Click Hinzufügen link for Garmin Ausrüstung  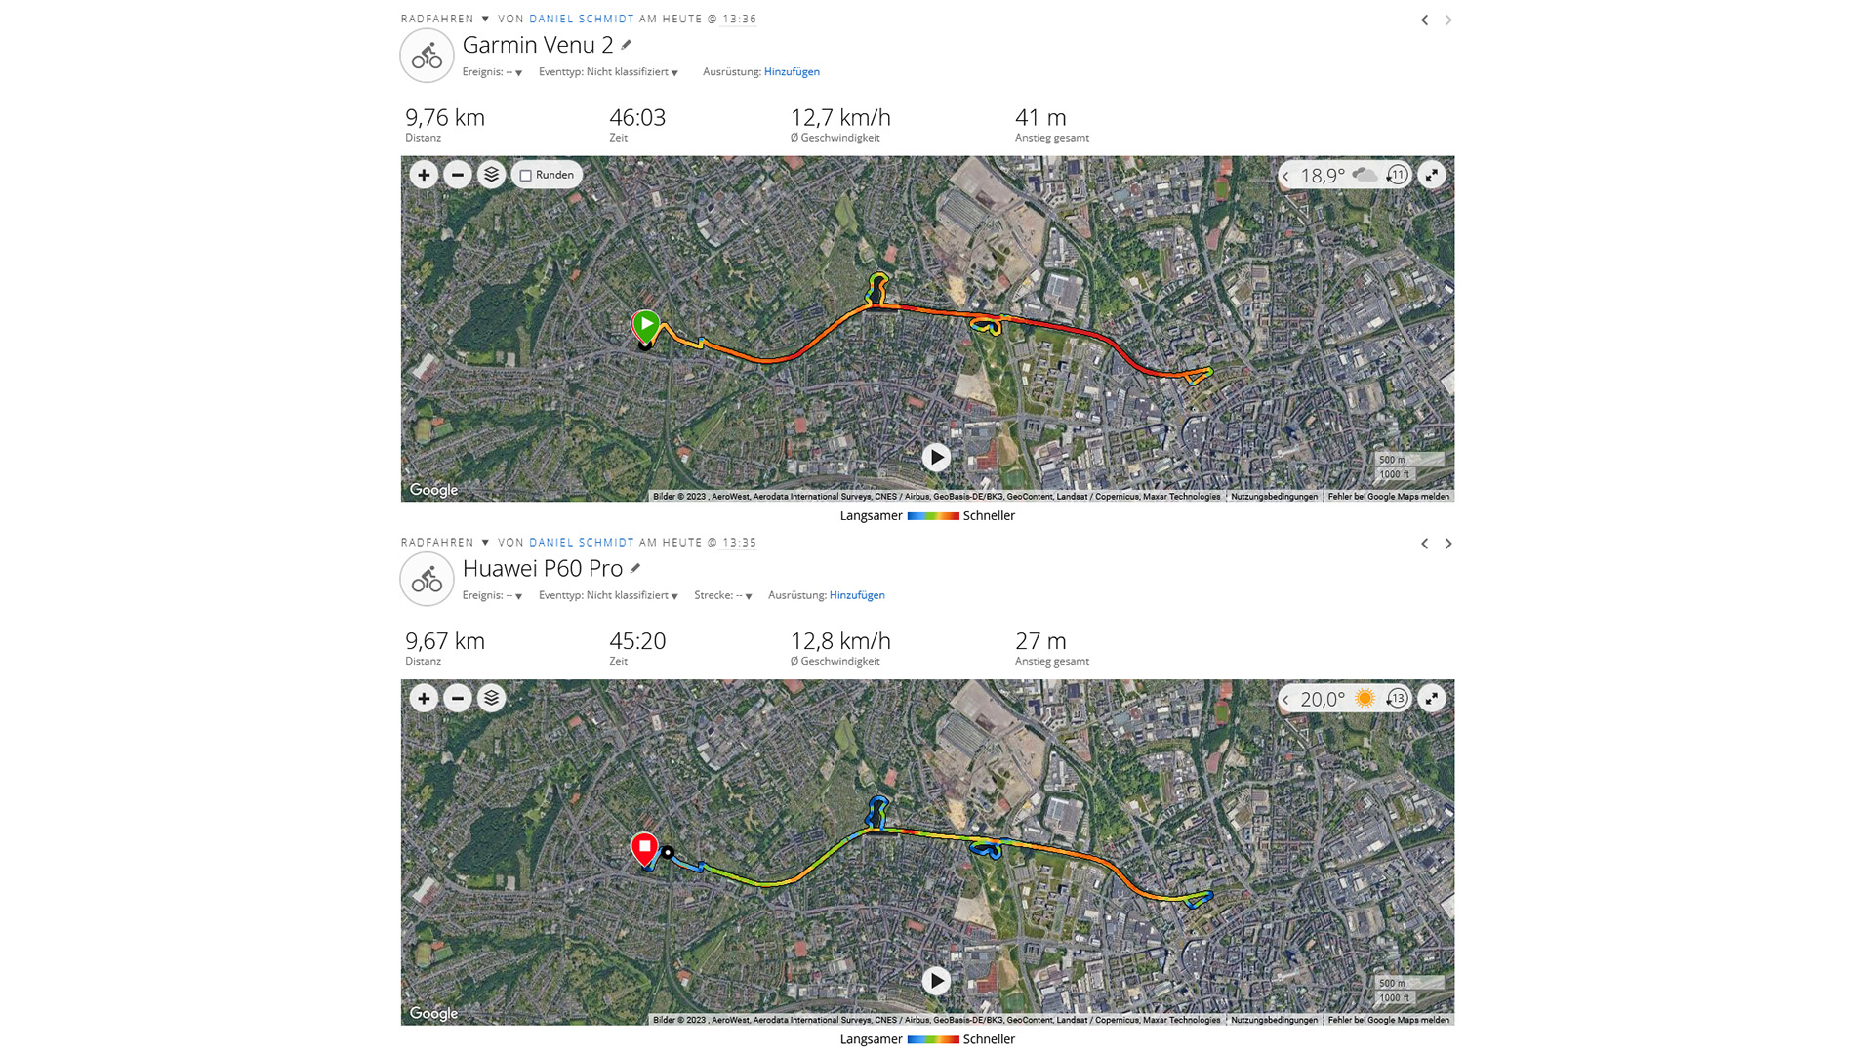792,72
